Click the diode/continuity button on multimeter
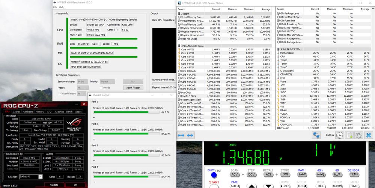375x188 pixels. click(320, 174)
